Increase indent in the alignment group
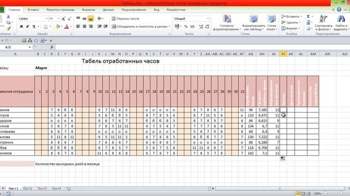Image resolution: width=350 pixels, height=196 pixels. pyautogui.click(x=106, y=27)
